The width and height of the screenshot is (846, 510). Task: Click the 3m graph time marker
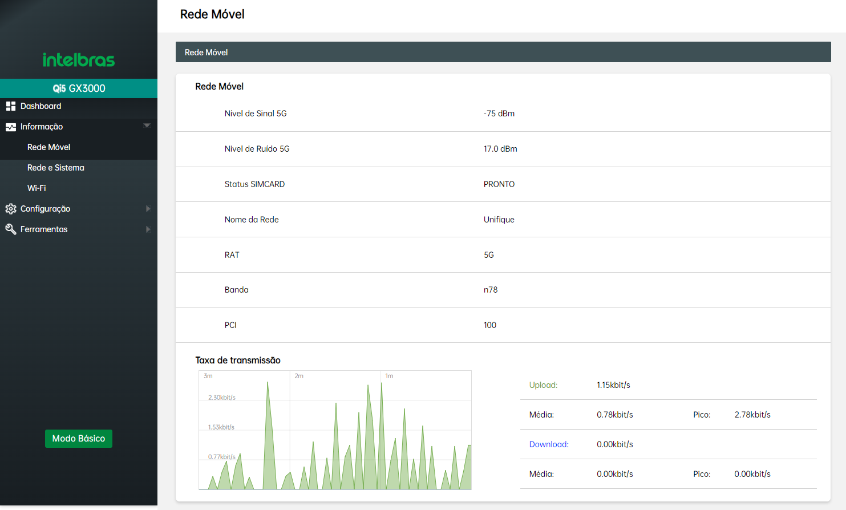208,376
